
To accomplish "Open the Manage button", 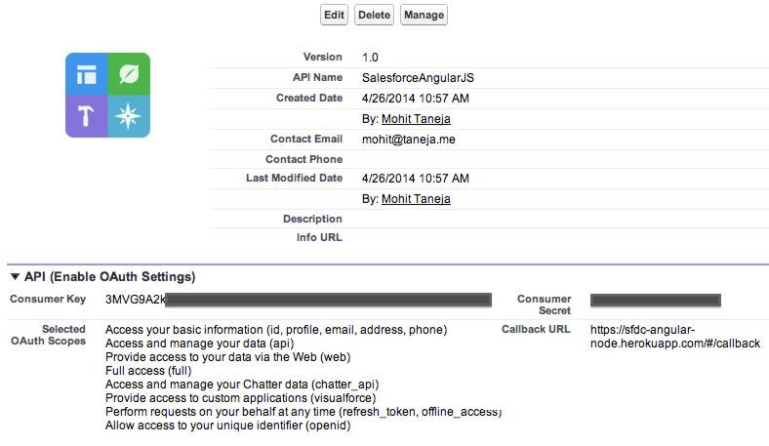I will [424, 15].
